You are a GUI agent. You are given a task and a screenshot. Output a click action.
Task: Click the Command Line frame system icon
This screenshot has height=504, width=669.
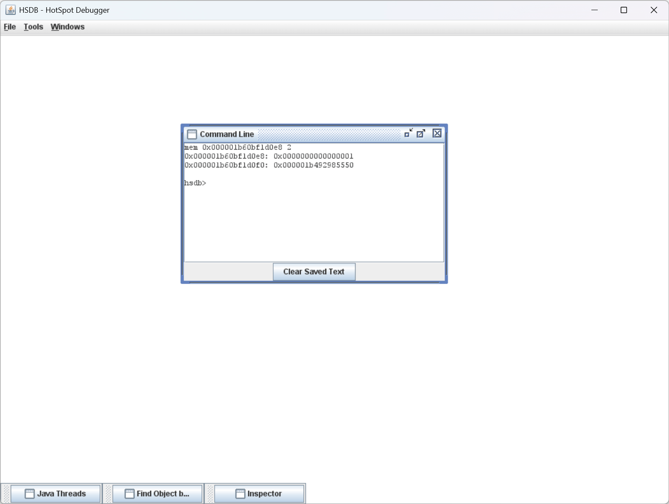[x=192, y=134]
